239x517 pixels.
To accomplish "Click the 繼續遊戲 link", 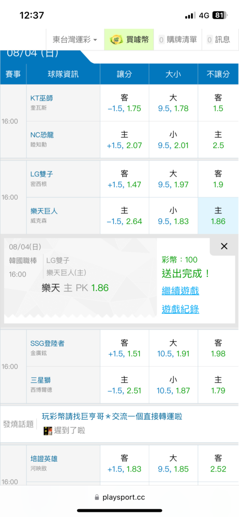I will pos(180,291).
